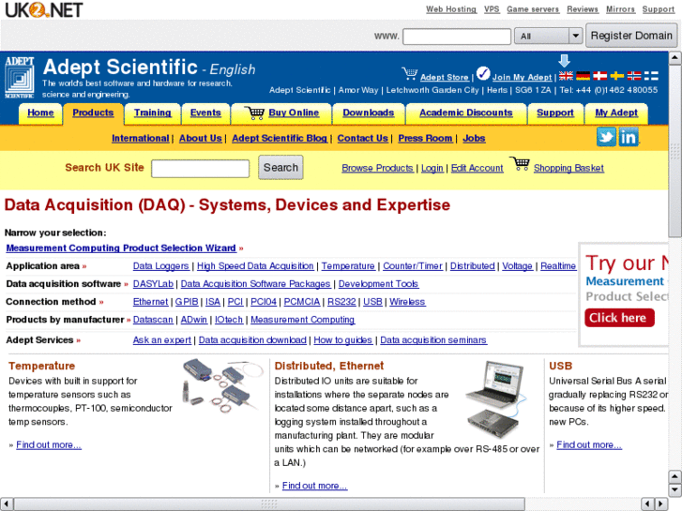Click the Adept Scientific logo
Screen dimensions: 682x511
tap(20, 78)
